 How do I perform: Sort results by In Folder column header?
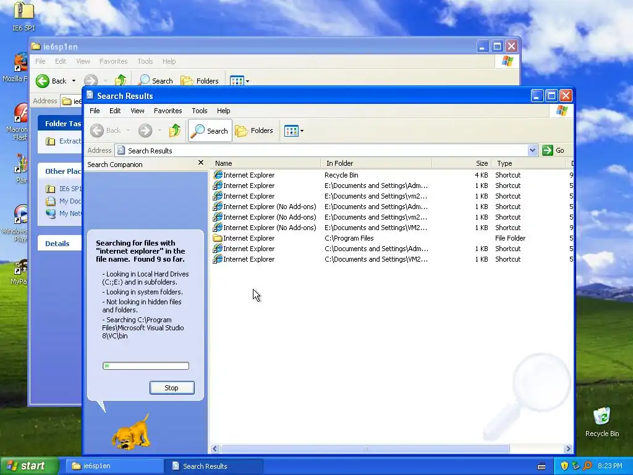pyautogui.click(x=376, y=163)
